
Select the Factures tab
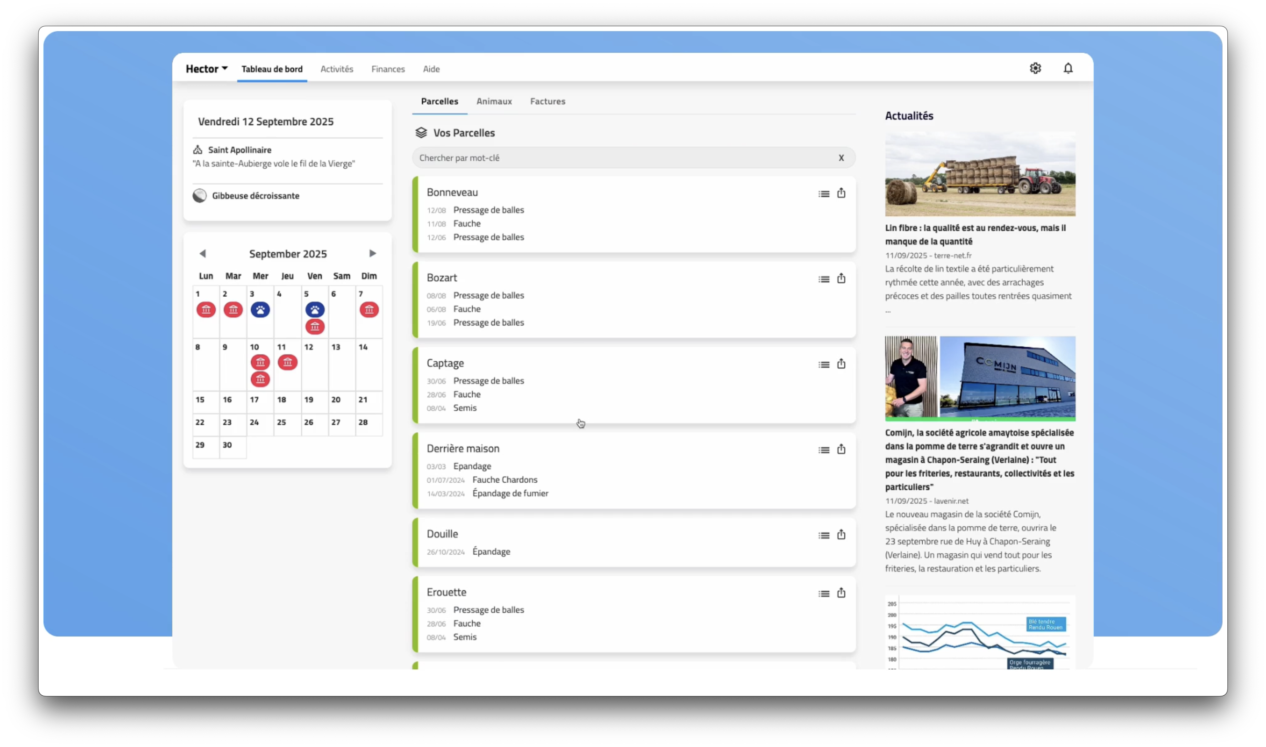[x=547, y=101]
